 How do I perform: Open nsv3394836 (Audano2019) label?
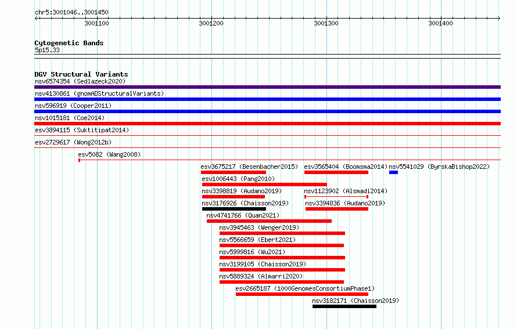click(x=345, y=203)
